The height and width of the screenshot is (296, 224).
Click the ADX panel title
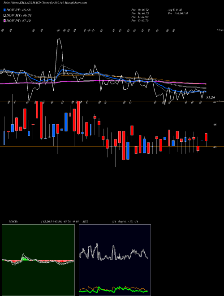click(x=86, y=222)
